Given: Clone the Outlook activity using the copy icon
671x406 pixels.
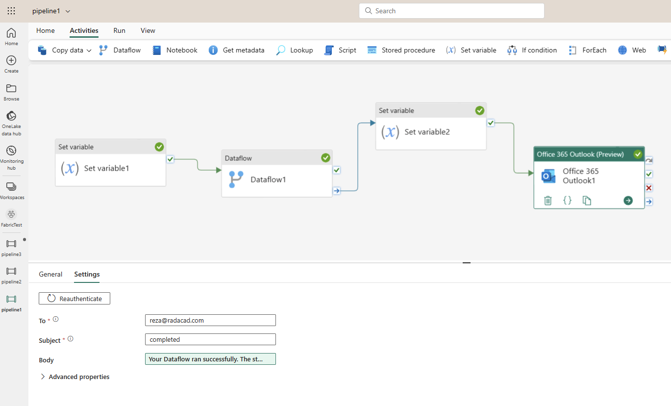Looking at the screenshot, I should 587,200.
